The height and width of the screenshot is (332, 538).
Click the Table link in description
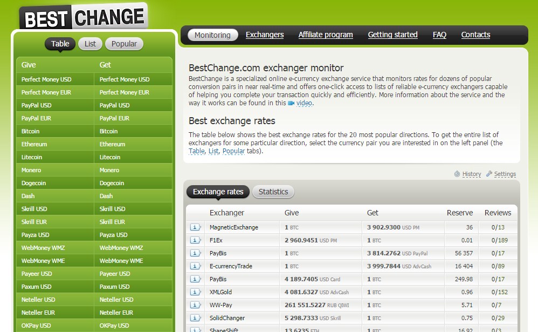[197, 151]
